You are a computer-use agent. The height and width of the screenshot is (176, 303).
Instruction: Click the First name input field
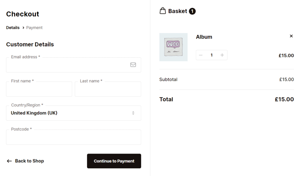(x=39, y=89)
